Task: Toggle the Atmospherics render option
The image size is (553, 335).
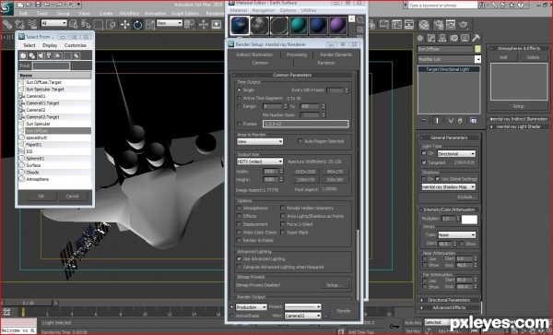Action: 239,209
